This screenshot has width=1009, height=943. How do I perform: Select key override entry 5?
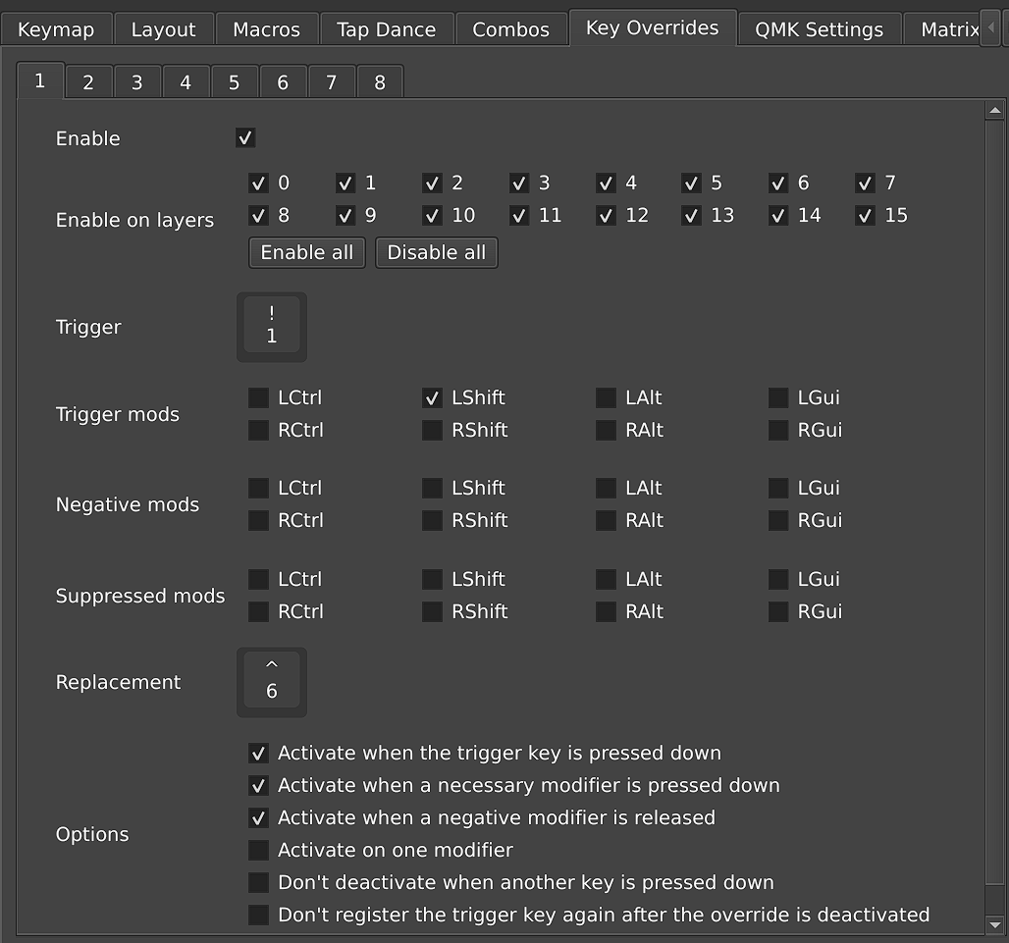coord(235,82)
